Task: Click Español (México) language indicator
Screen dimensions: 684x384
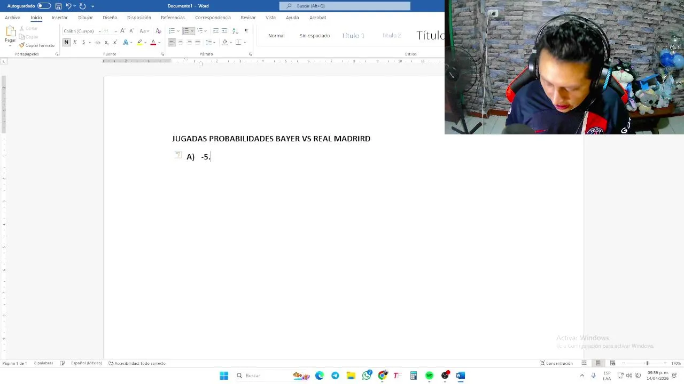Action: click(x=86, y=363)
